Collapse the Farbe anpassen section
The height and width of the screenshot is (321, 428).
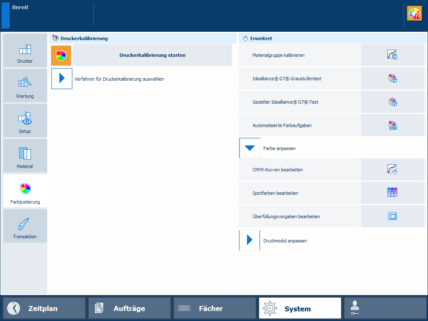coord(250,148)
